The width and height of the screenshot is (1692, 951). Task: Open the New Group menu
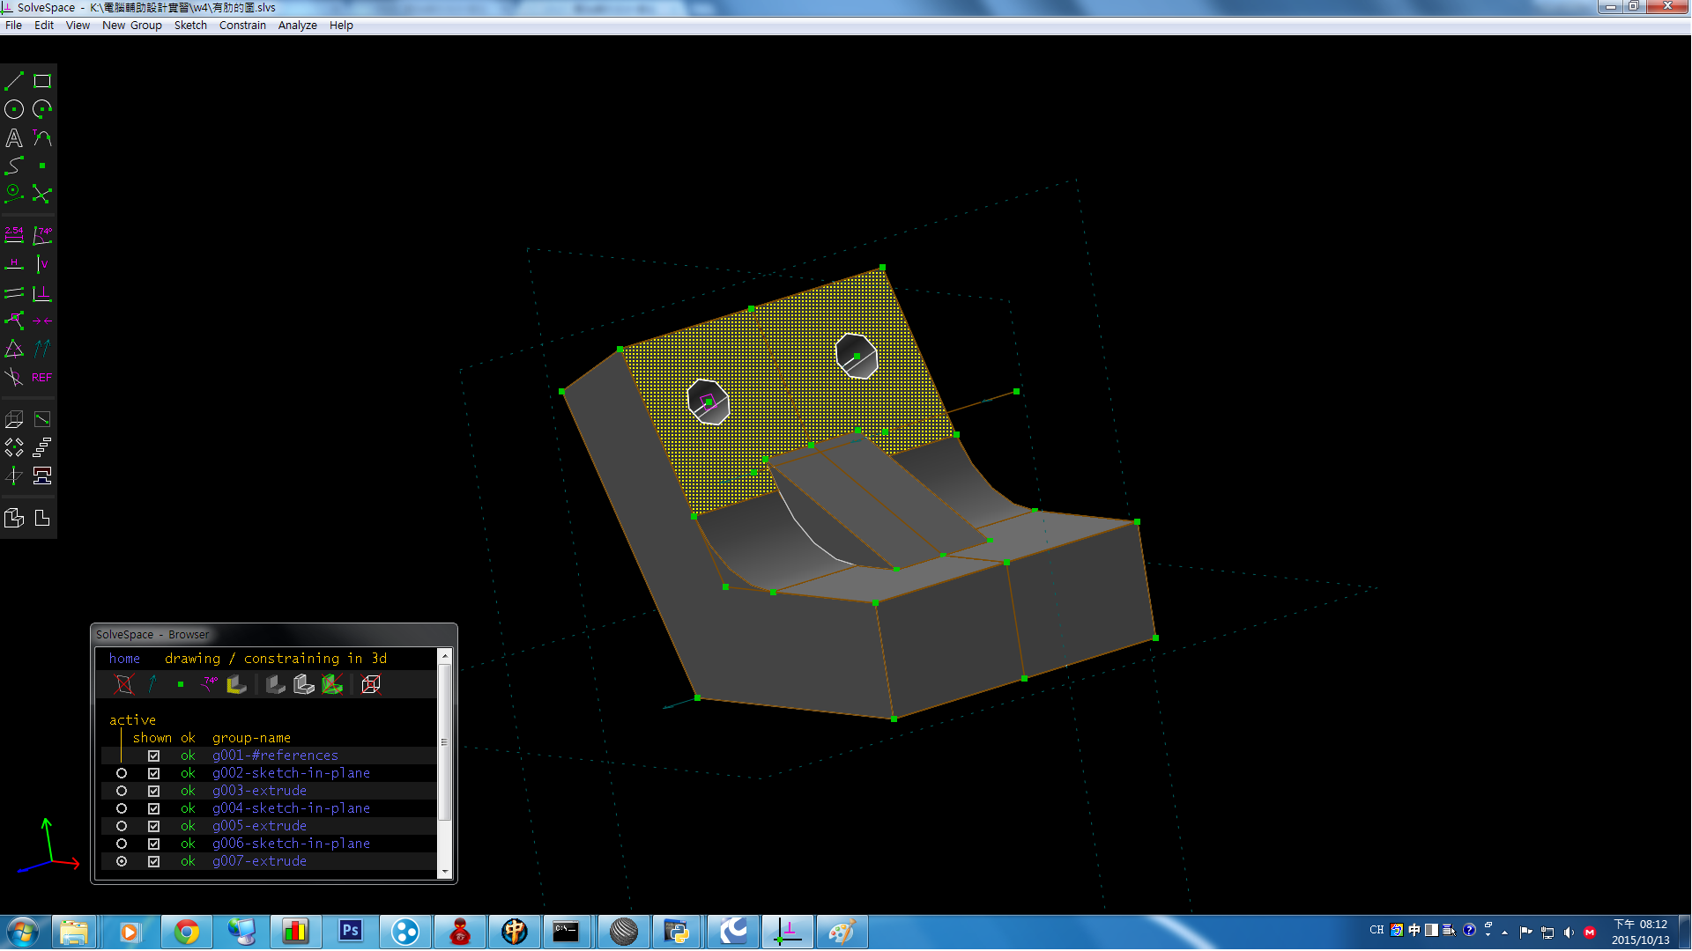(132, 26)
